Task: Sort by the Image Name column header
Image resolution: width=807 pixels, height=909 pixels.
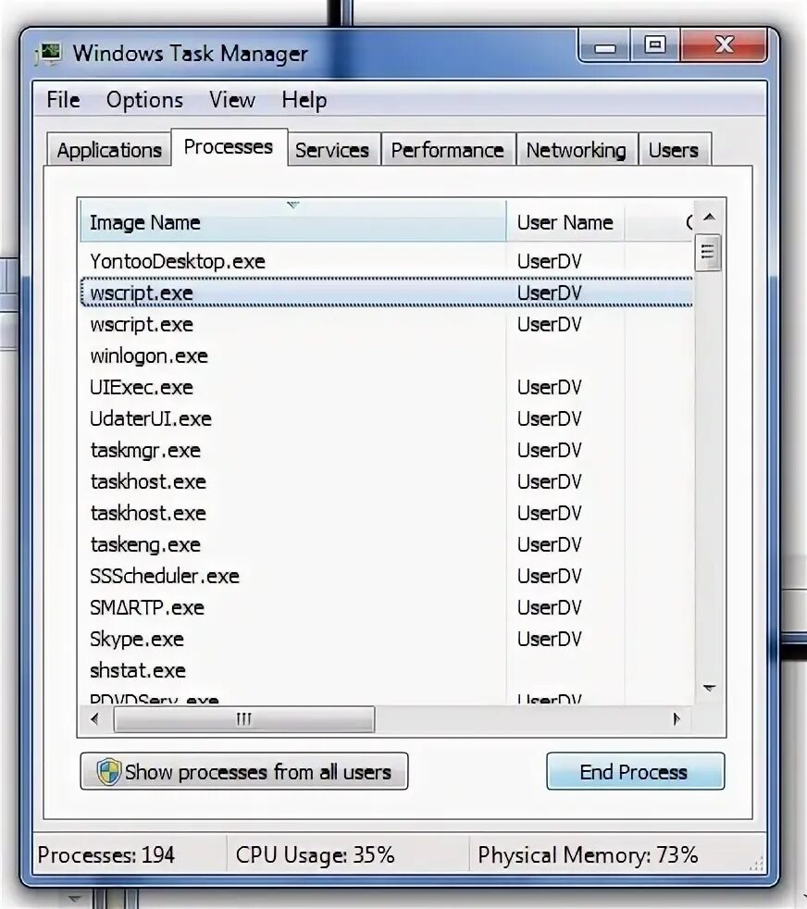Action: tap(292, 222)
